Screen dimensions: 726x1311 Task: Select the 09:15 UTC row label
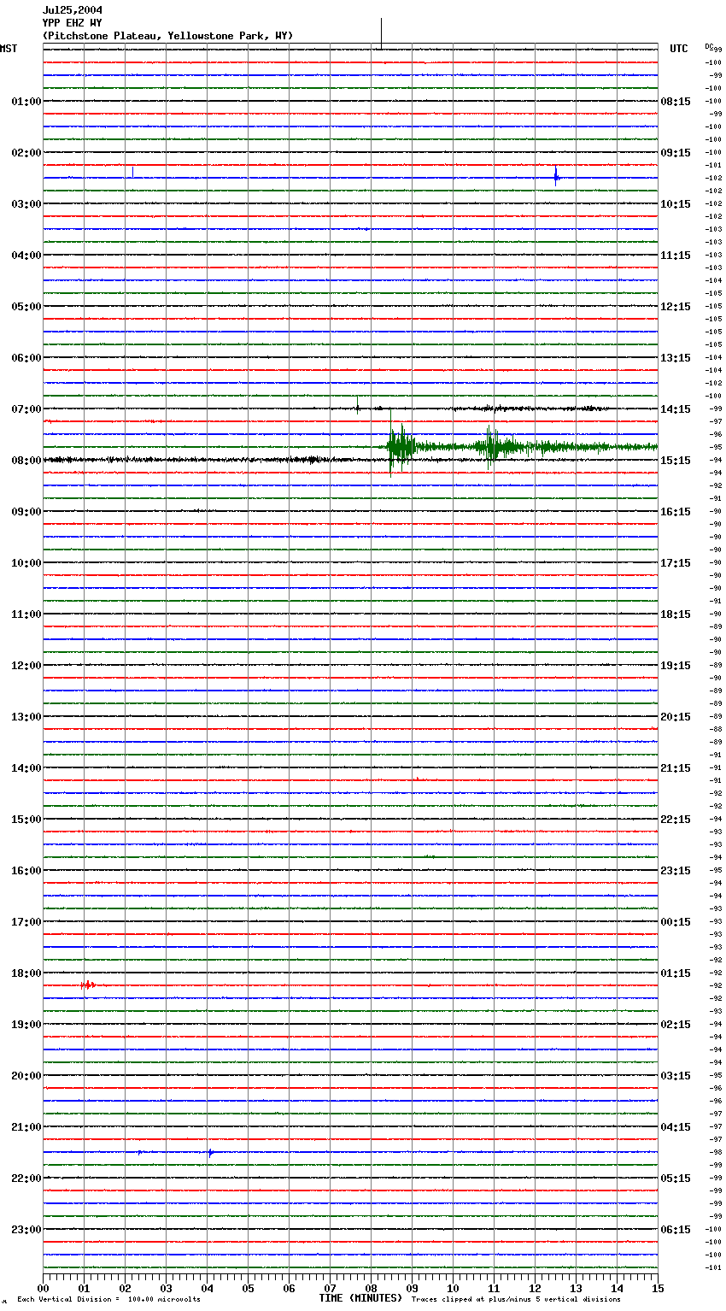coord(676,153)
